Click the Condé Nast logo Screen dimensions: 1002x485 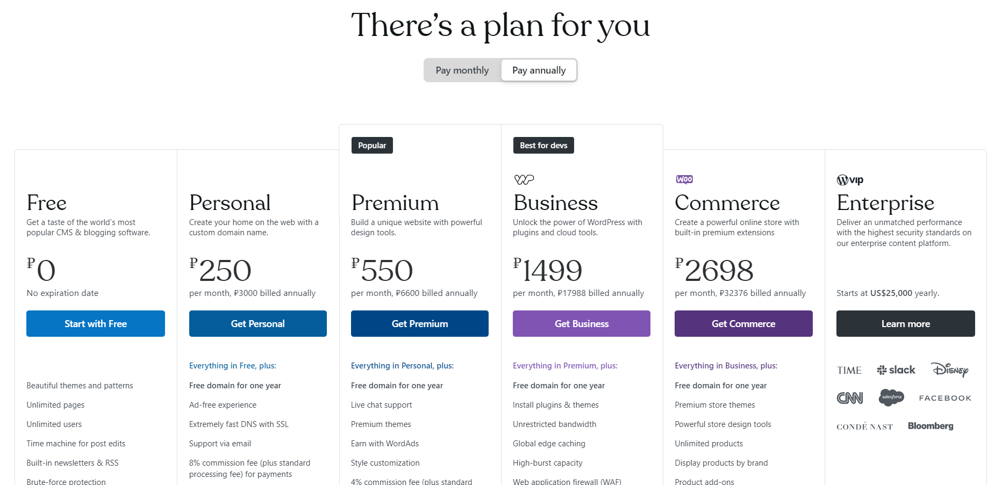click(x=864, y=426)
